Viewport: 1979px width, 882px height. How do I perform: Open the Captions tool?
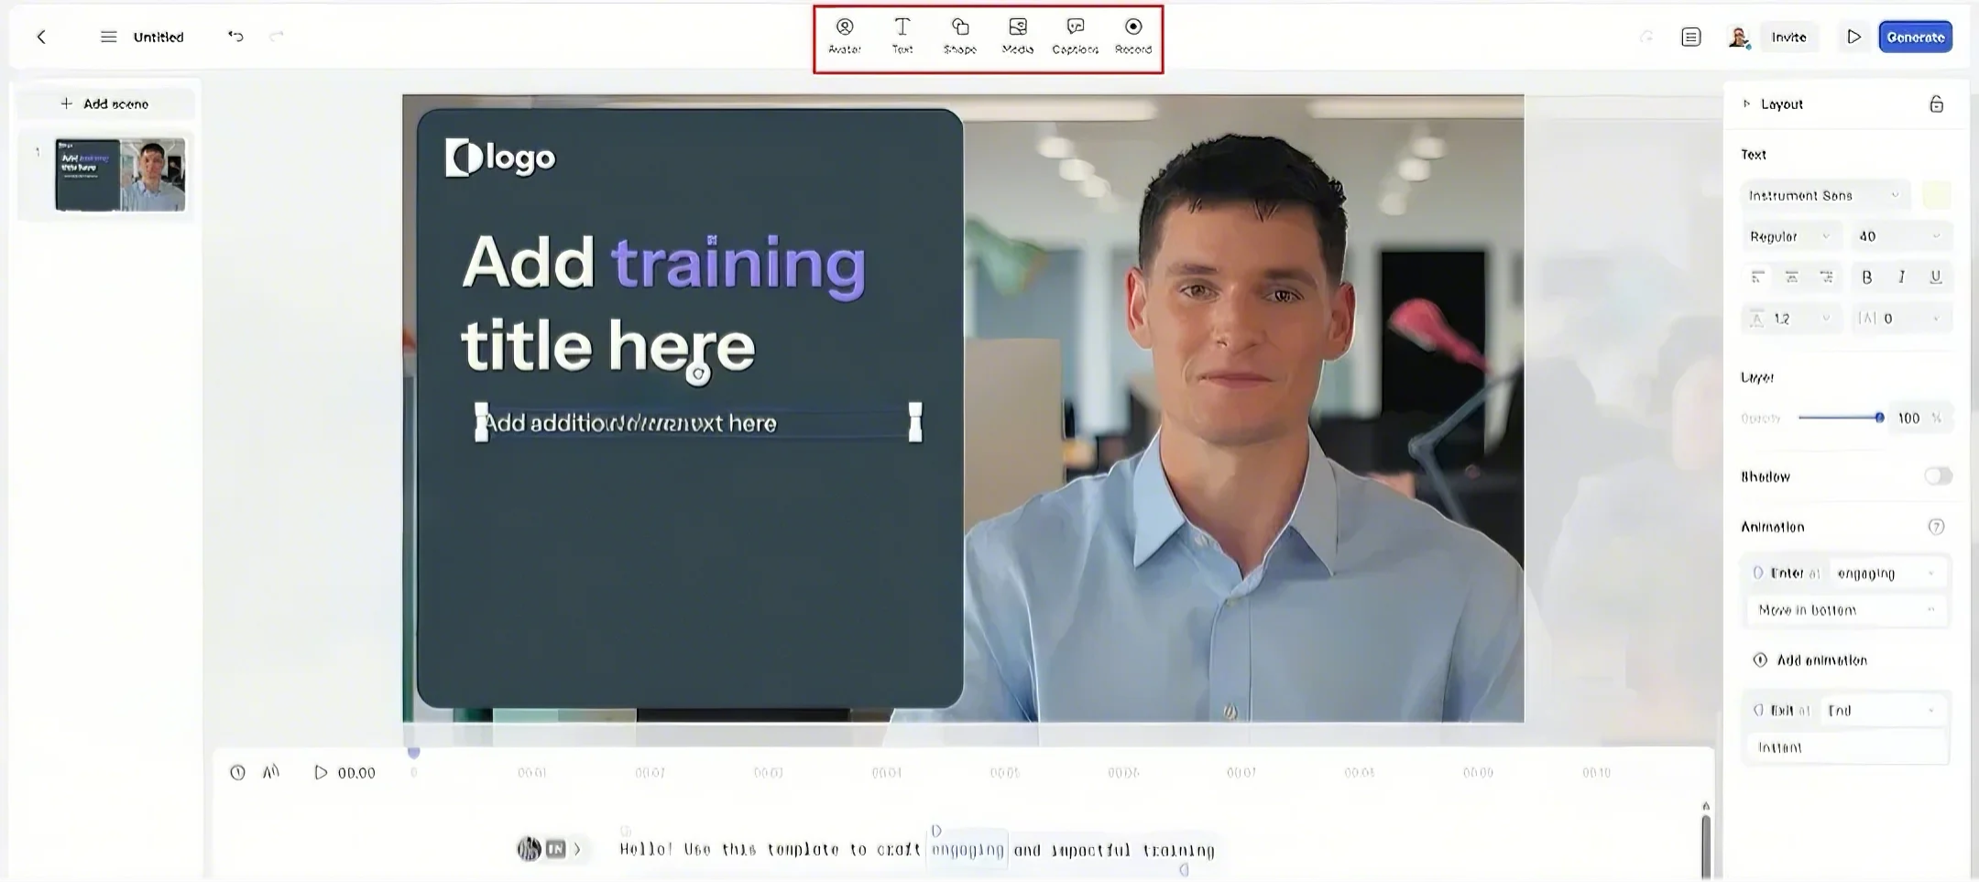1076,37
